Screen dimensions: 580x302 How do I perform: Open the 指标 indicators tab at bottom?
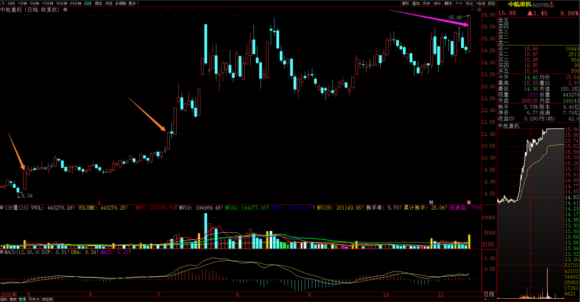(4, 299)
